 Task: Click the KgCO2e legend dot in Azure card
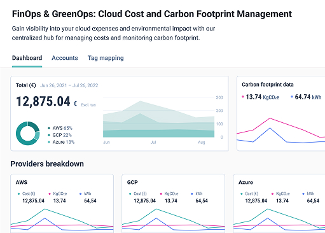click(x=272, y=194)
